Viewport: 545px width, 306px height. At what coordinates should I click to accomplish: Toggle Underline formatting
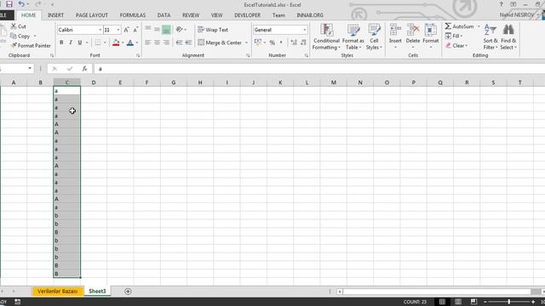click(x=80, y=42)
